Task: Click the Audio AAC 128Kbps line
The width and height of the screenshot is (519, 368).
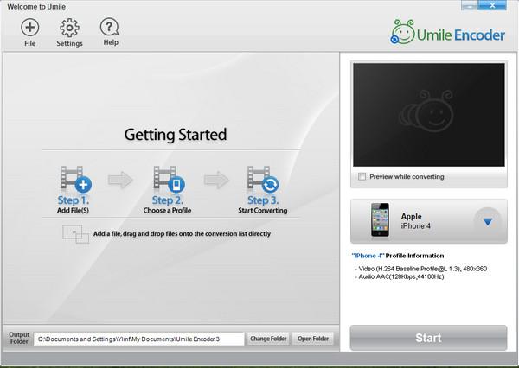Action: click(x=399, y=276)
